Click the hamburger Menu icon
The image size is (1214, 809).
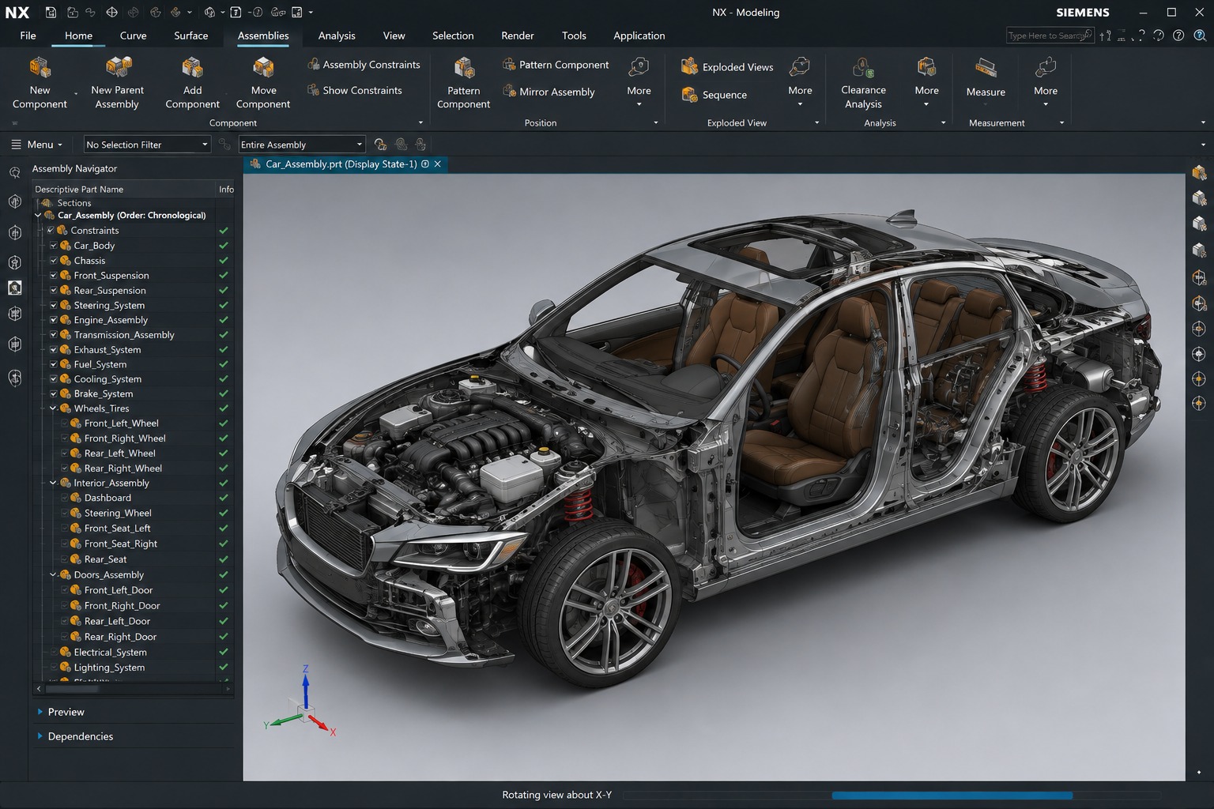16,145
